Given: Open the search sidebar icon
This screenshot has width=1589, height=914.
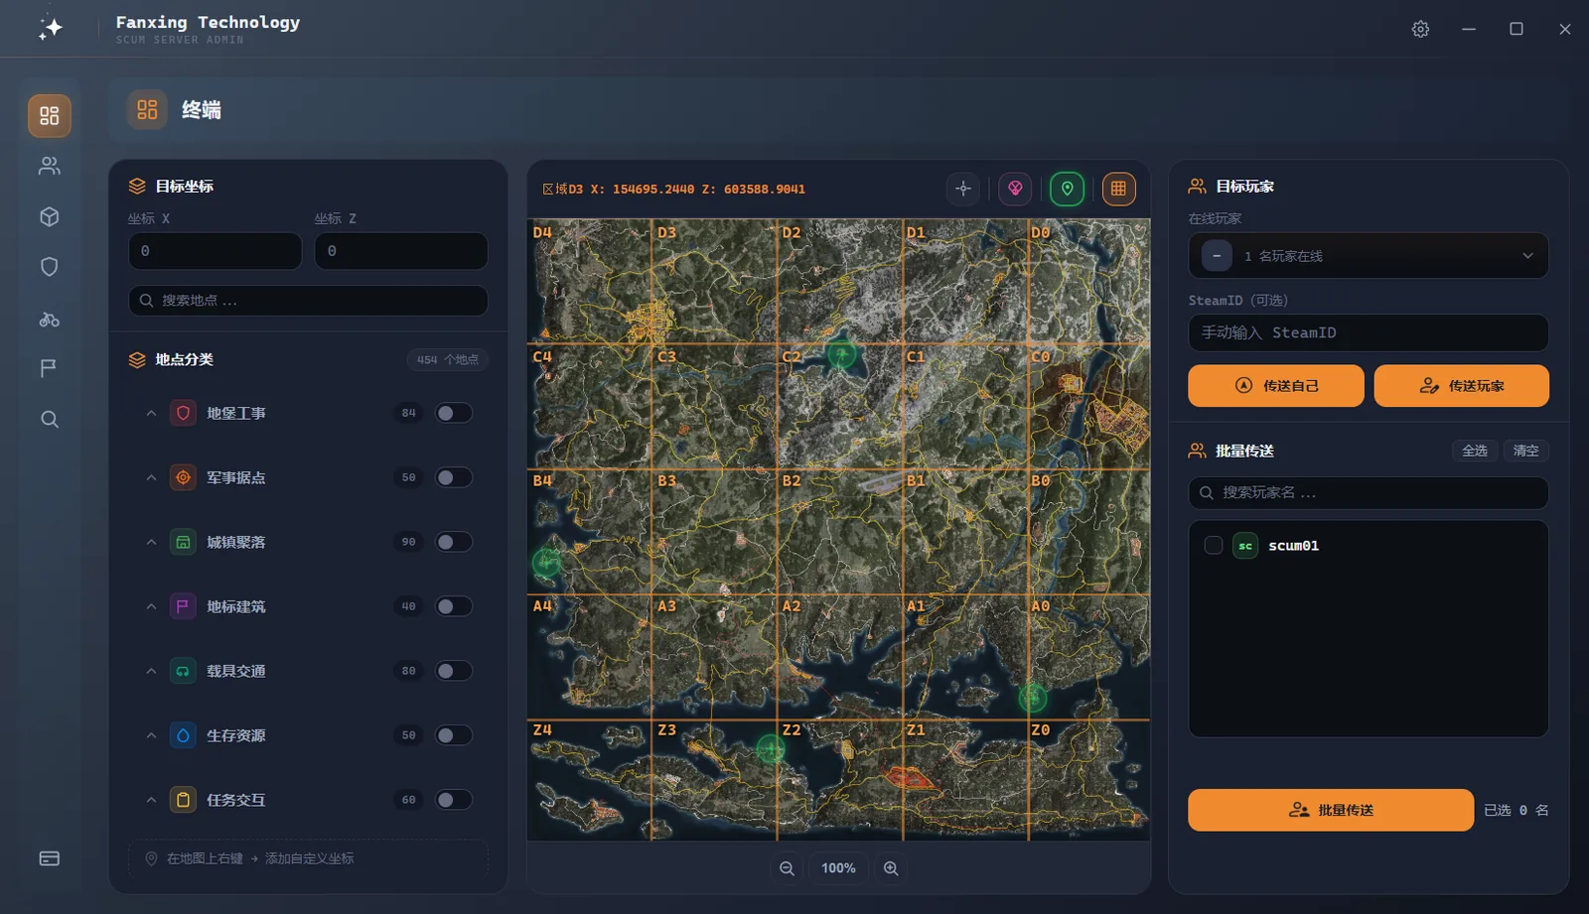Looking at the screenshot, I should (x=50, y=419).
